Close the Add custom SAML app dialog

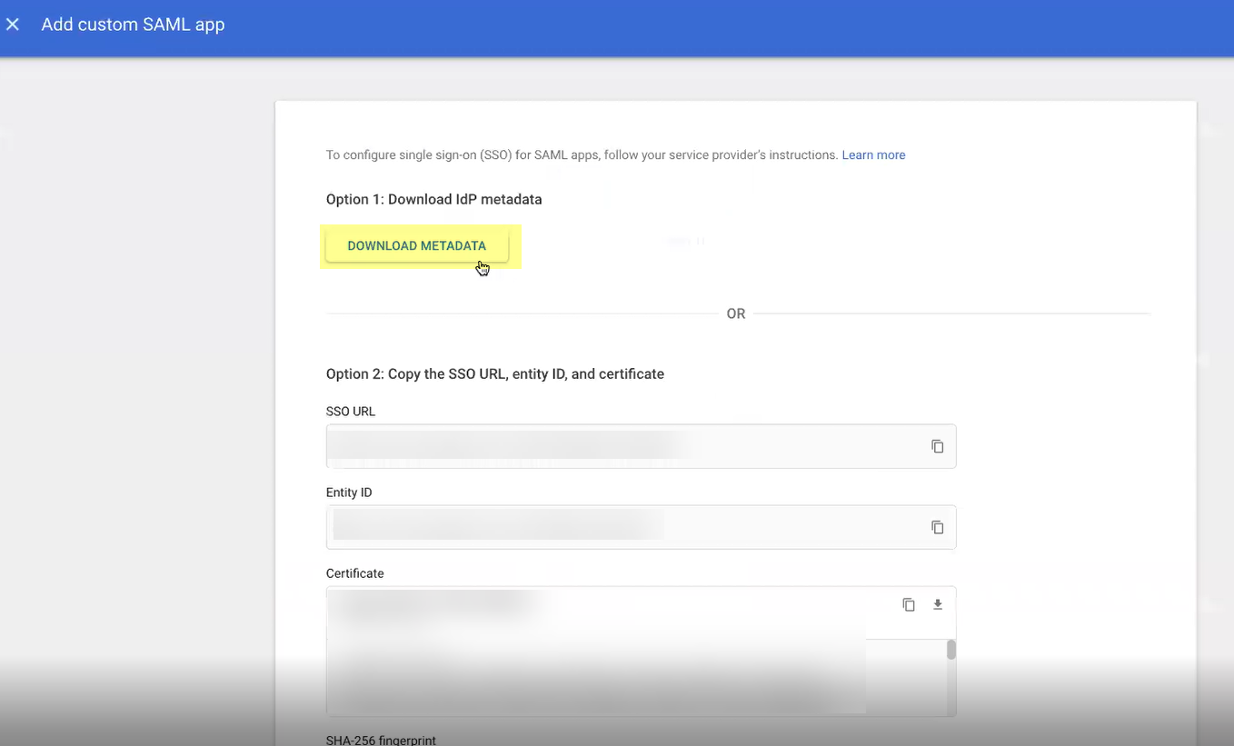click(13, 25)
